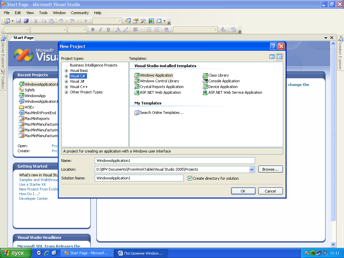The width and height of the screenshot is (344, 258).
Task: Switch to Построение Window taskbar item
Action: [141, 253]
